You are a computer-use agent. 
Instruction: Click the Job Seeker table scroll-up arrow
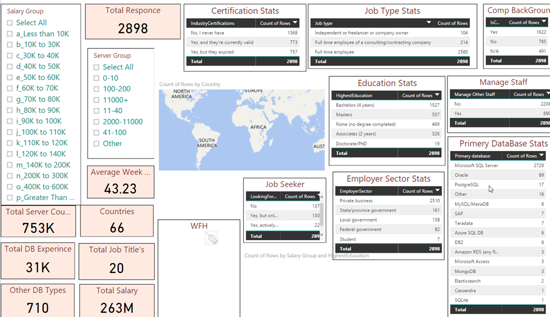322,197
